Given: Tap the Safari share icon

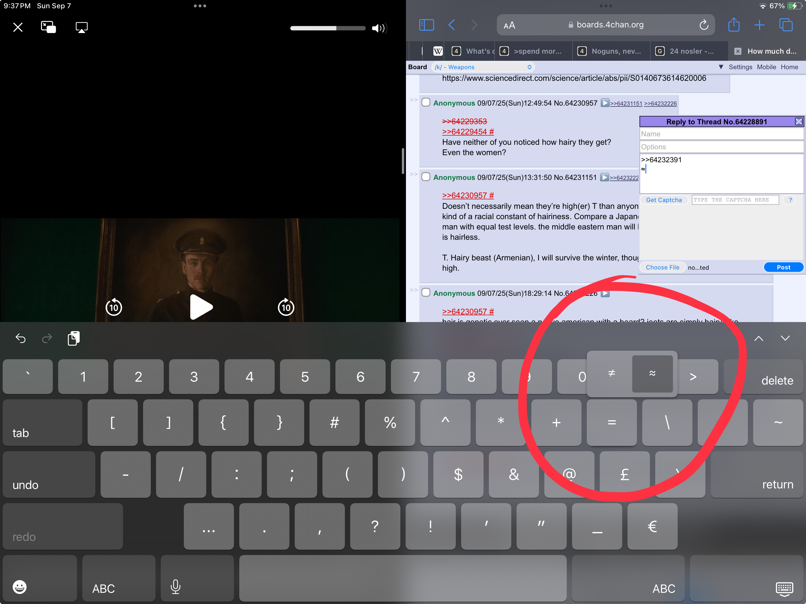Looking at the screenshot, I should (733, 25).
